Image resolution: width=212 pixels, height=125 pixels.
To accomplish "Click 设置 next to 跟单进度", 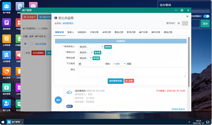I will point(96,58).
